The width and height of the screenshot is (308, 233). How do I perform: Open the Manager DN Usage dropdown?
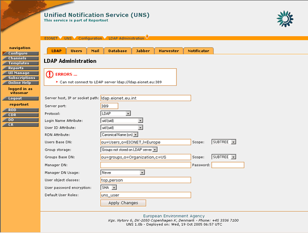point(122,173)
